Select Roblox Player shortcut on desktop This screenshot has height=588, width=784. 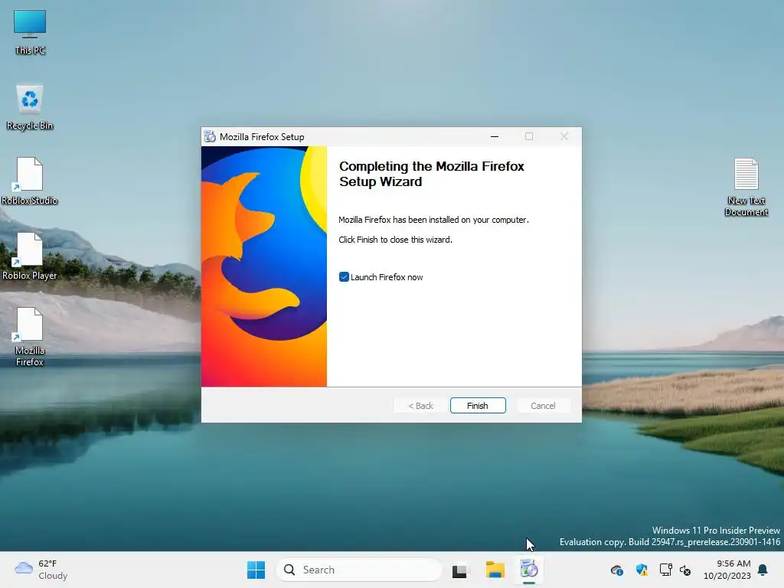[x=30, y=256]
